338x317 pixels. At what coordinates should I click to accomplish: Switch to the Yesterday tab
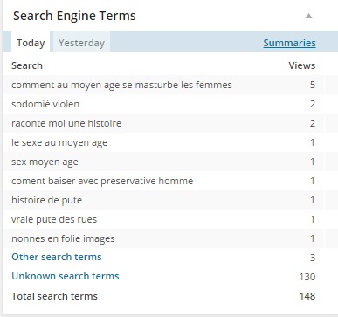pos(81,43)
